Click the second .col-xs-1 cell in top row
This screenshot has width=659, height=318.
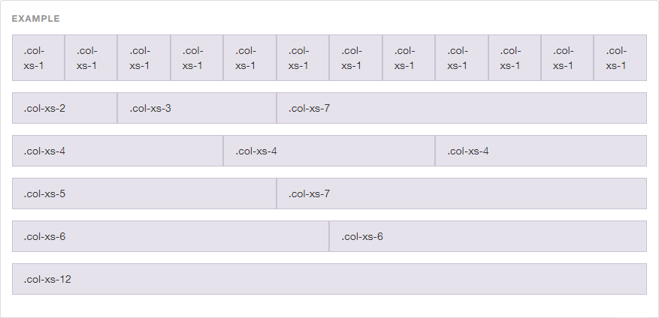pyautogui.click(x=91, y=58)
